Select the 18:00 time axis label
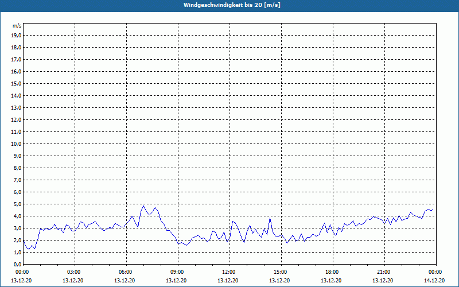 pos(332,272)
